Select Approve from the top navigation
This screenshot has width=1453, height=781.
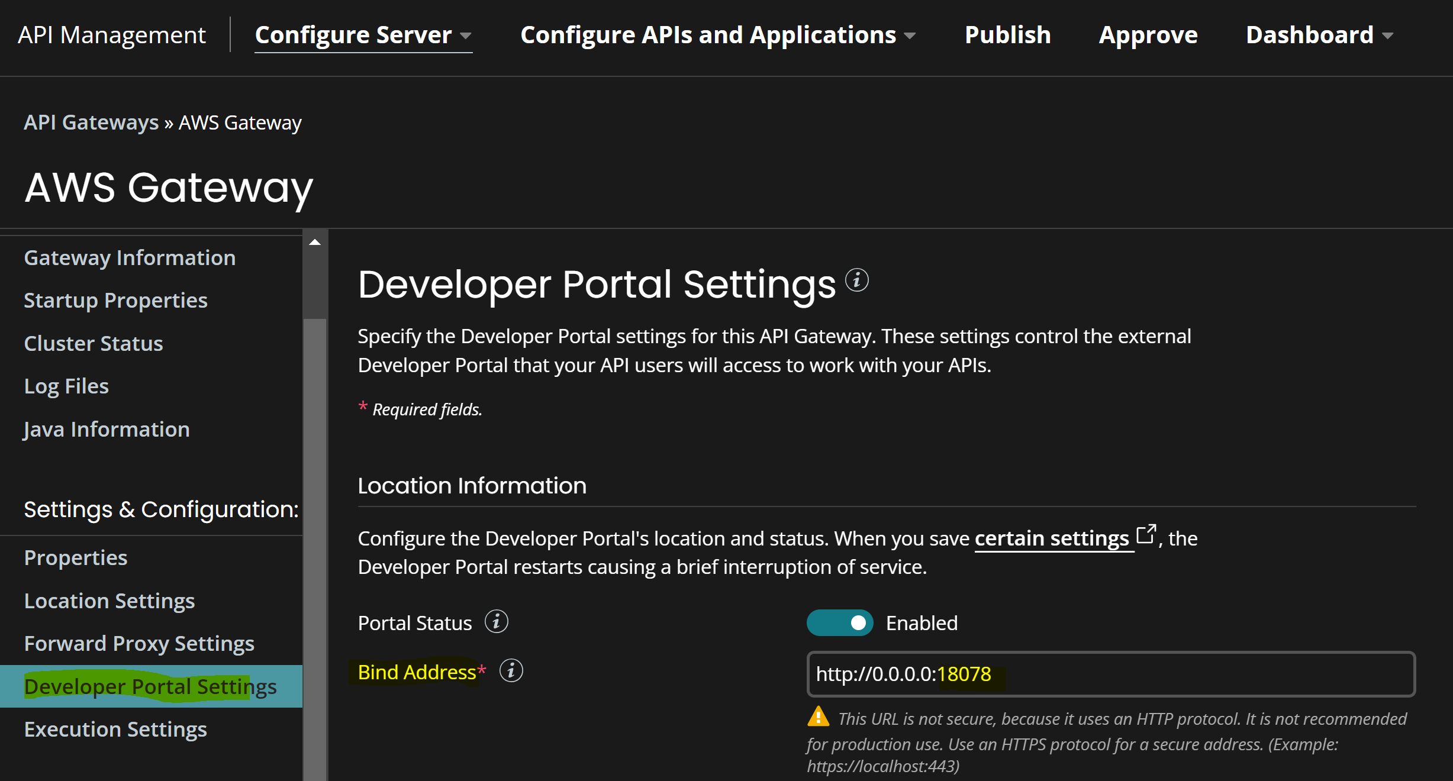[1147, 35]
